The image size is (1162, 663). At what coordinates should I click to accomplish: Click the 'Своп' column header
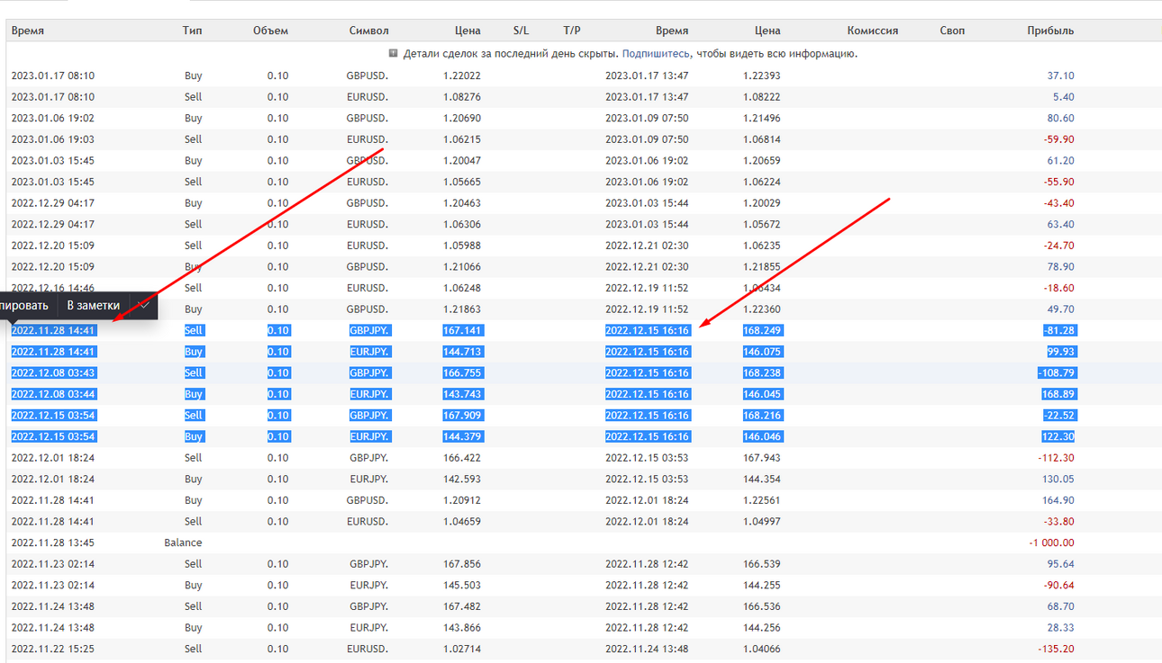(952, 31)
